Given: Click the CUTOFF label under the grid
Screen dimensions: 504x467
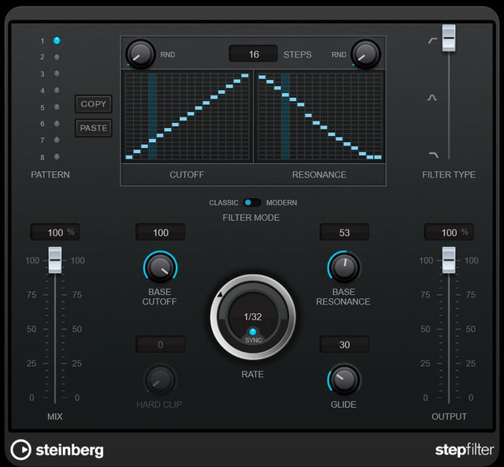Looking at the screenshot, I should point(187,174).
